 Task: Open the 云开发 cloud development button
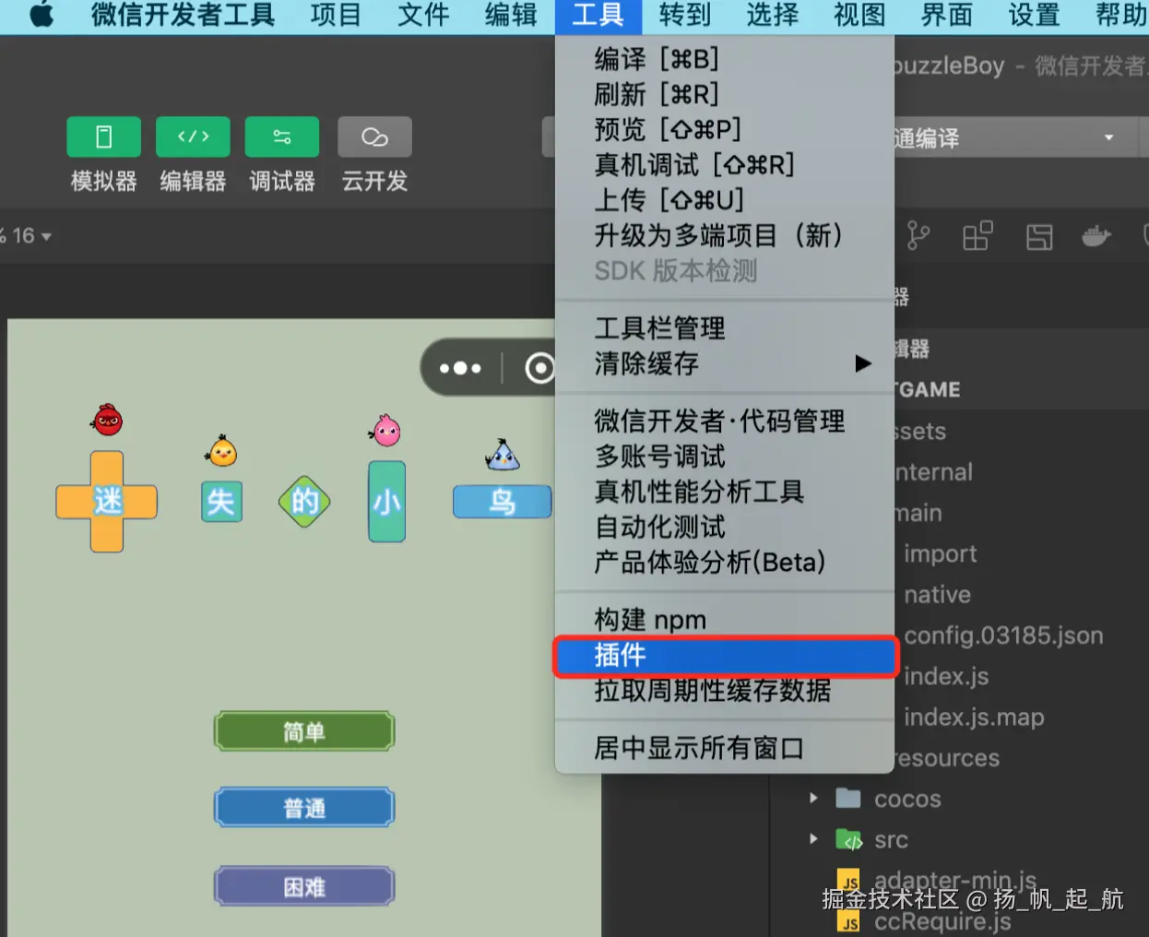[374, 137]
